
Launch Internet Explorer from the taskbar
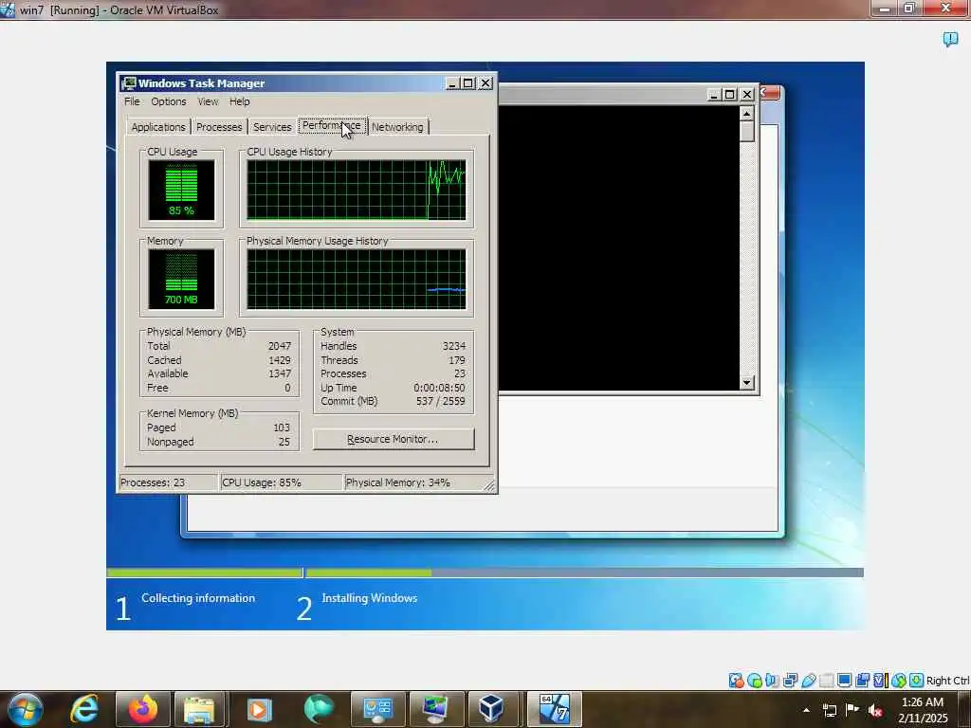click(x=84, y=709)
